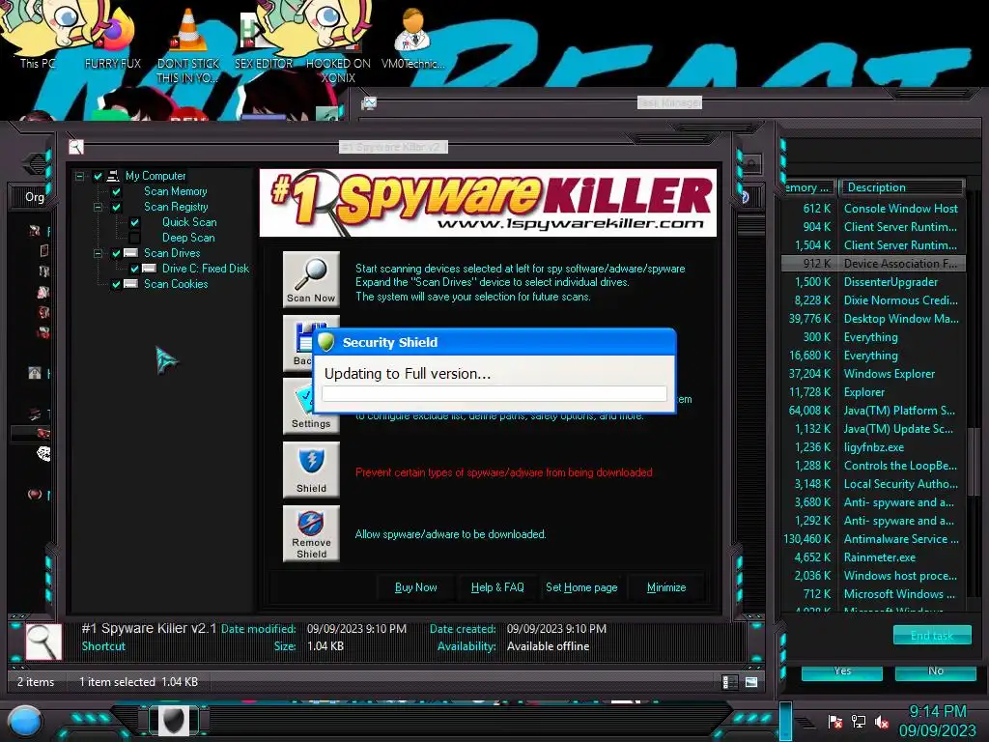989x742 pixels.
Task: Click End task in Task Manager
Action: click(x=932, y=636)
